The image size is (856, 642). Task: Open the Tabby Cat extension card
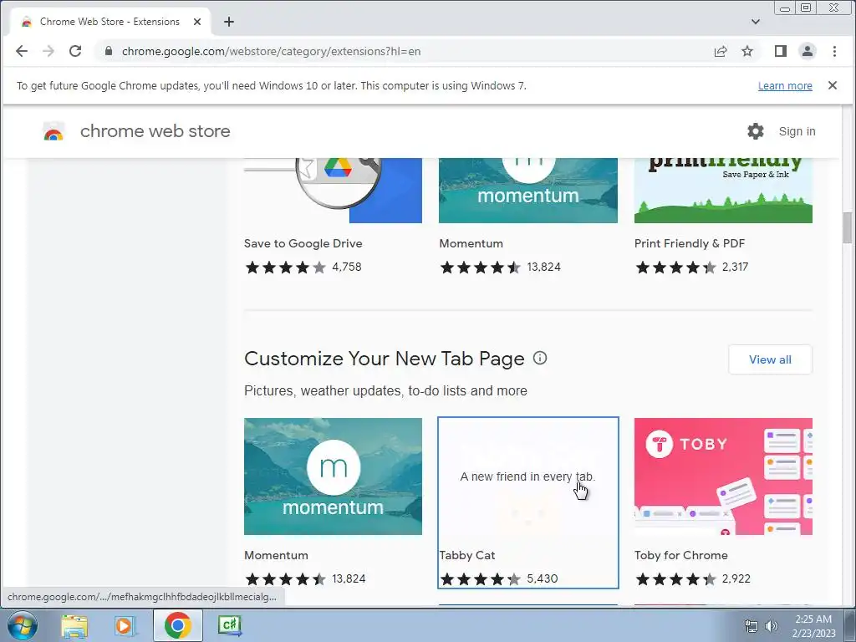[x=528, y=502]
